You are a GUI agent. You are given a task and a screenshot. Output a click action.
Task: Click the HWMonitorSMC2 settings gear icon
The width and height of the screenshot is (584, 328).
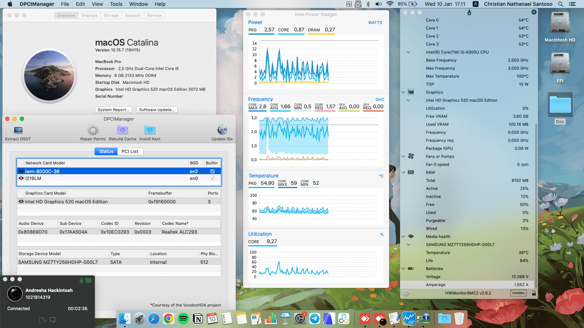pyautogui.click(x=405, y=293)
